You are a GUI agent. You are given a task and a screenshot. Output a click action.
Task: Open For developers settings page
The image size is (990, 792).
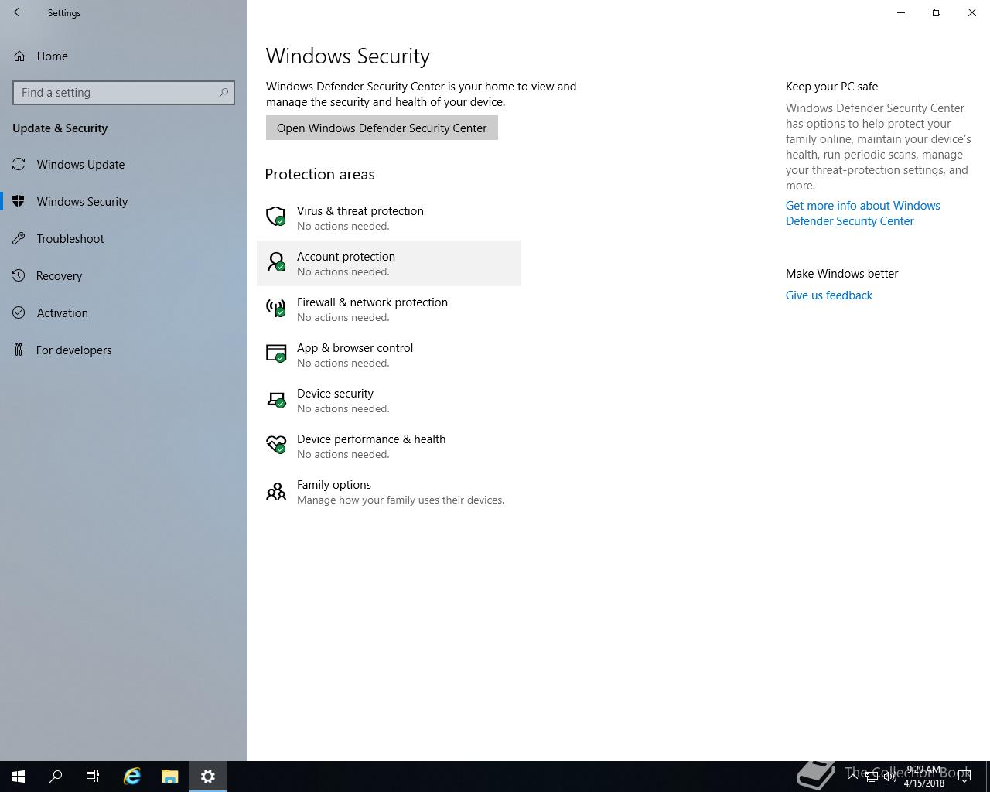(x=124, y=350)
